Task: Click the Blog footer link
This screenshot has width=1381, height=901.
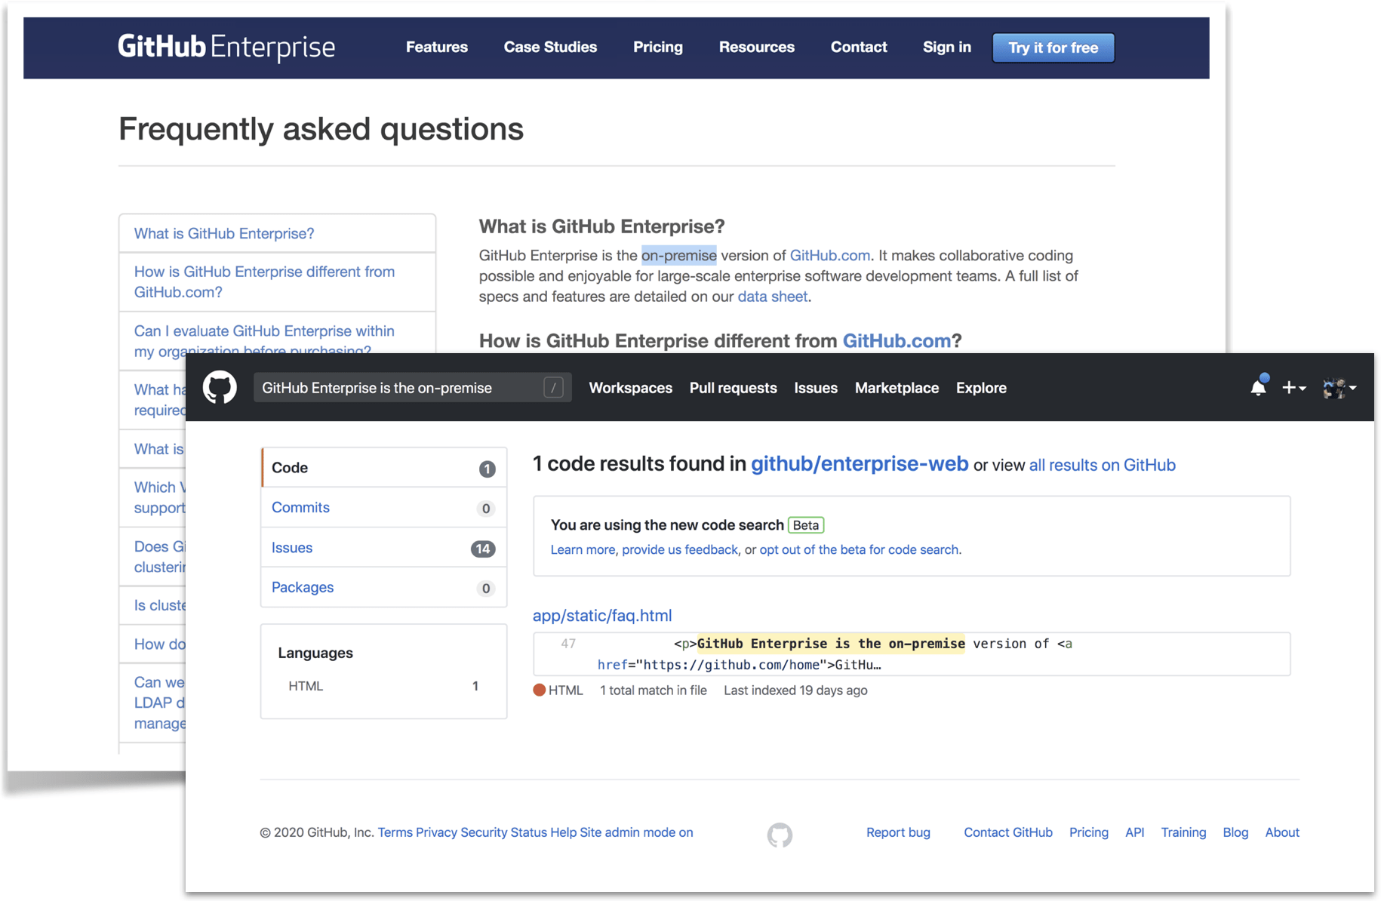Action: (x=1235, y=832)
